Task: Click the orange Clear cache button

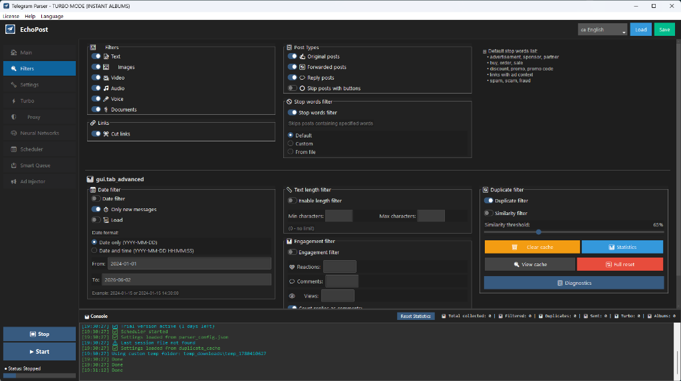Action: pyautogui.click(x=532, y=247)
